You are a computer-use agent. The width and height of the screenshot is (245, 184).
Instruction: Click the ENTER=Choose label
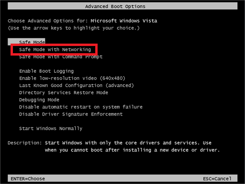click(x=28, y=179)
